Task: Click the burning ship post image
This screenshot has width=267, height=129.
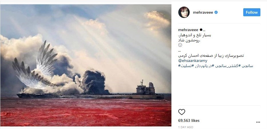Action: pos(86,65)
